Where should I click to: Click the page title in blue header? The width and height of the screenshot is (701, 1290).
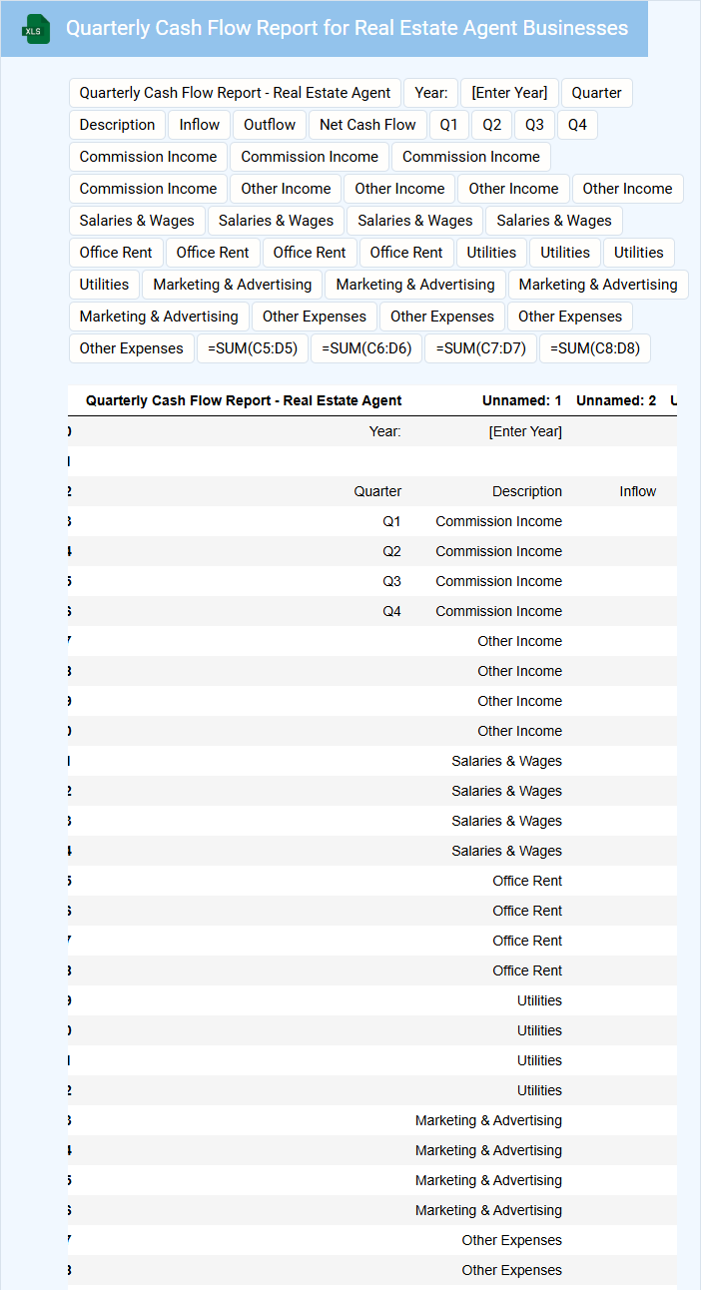(347, 28)
